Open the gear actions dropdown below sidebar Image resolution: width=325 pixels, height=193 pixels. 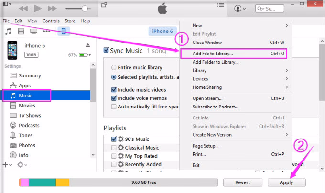[22, 165]
